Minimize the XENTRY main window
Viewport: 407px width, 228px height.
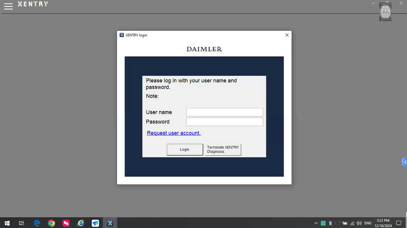pos(373,3)
